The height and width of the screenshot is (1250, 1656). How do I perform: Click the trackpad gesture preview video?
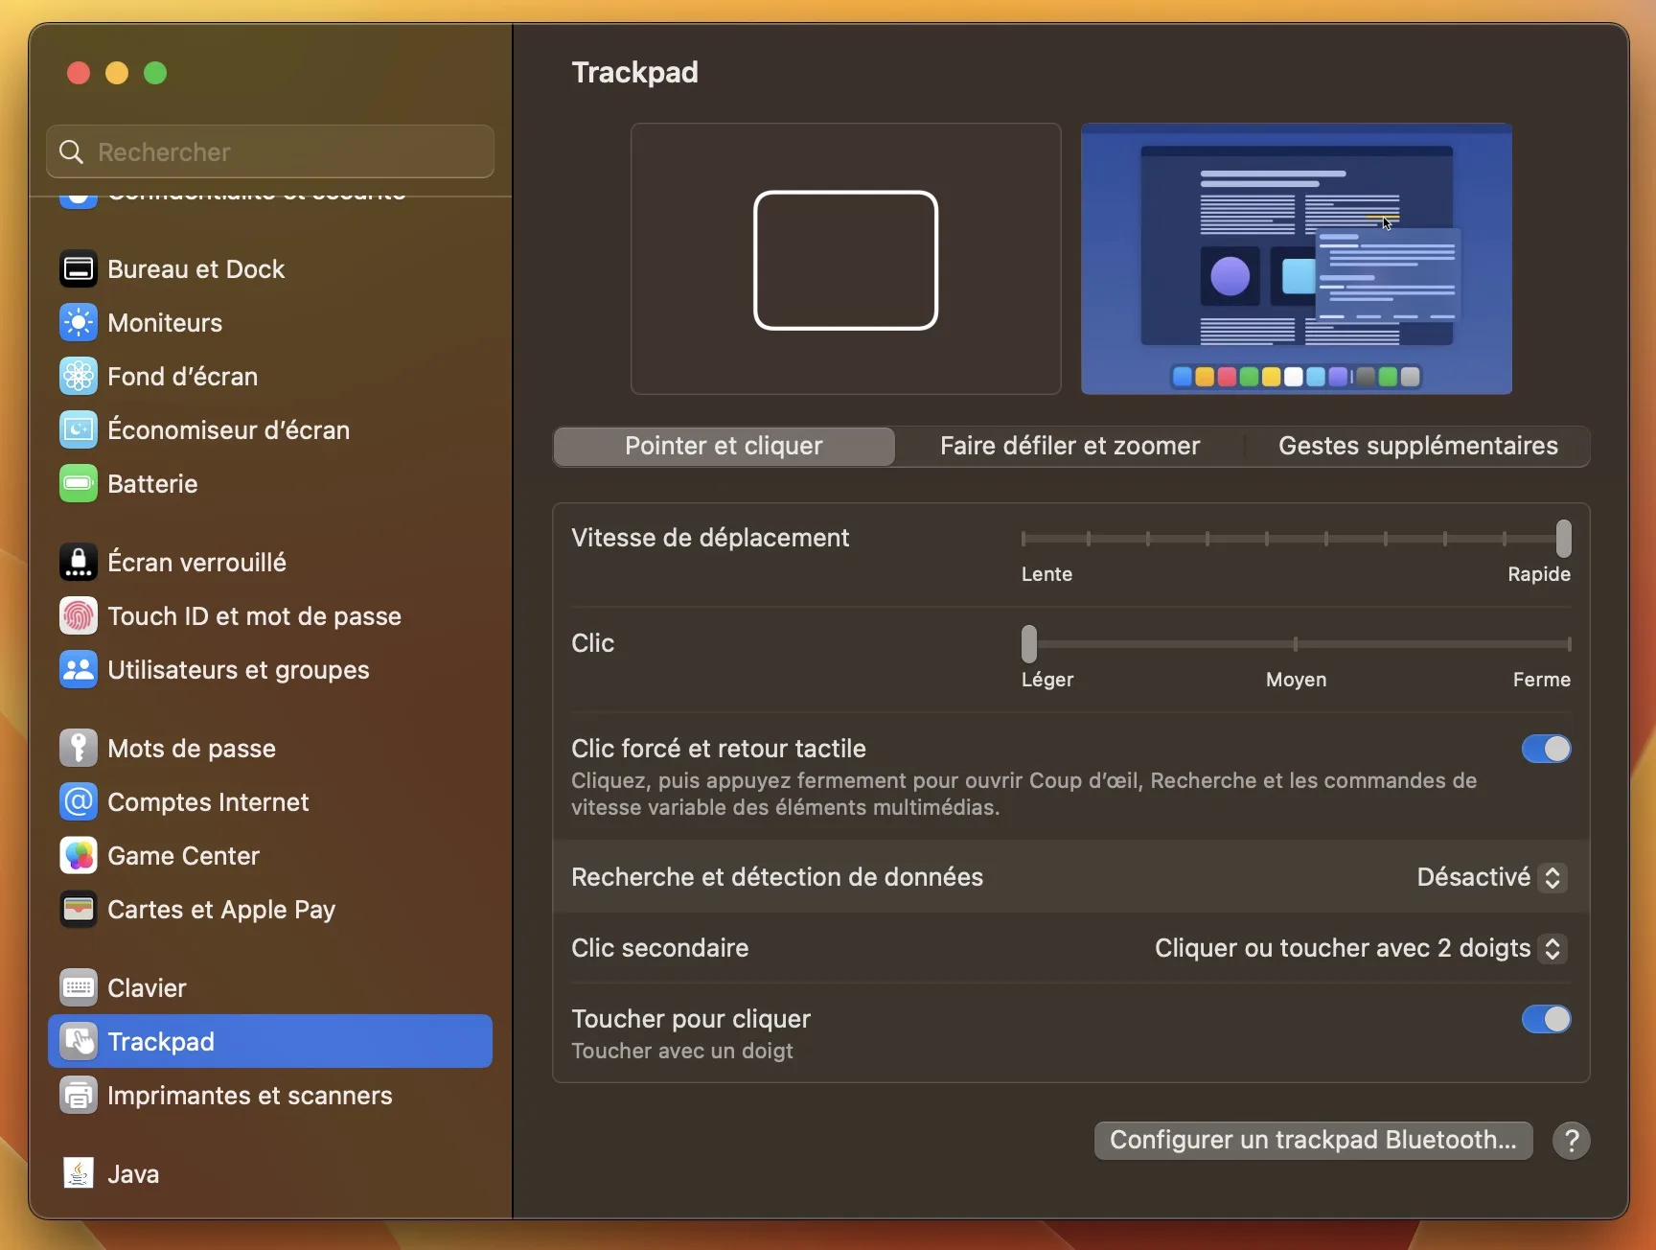[x=1296, y=259]
